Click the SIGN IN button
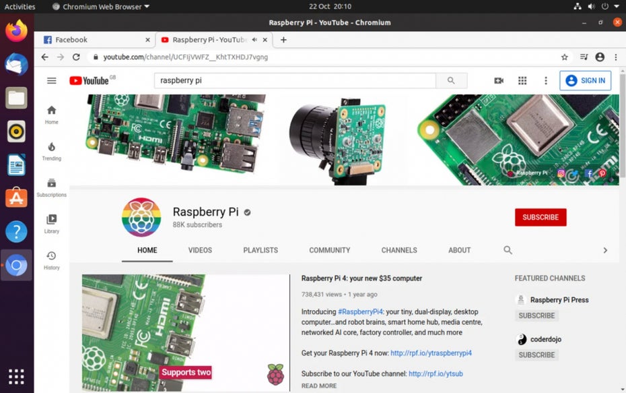626x393 pixels. tap(586, 80)
